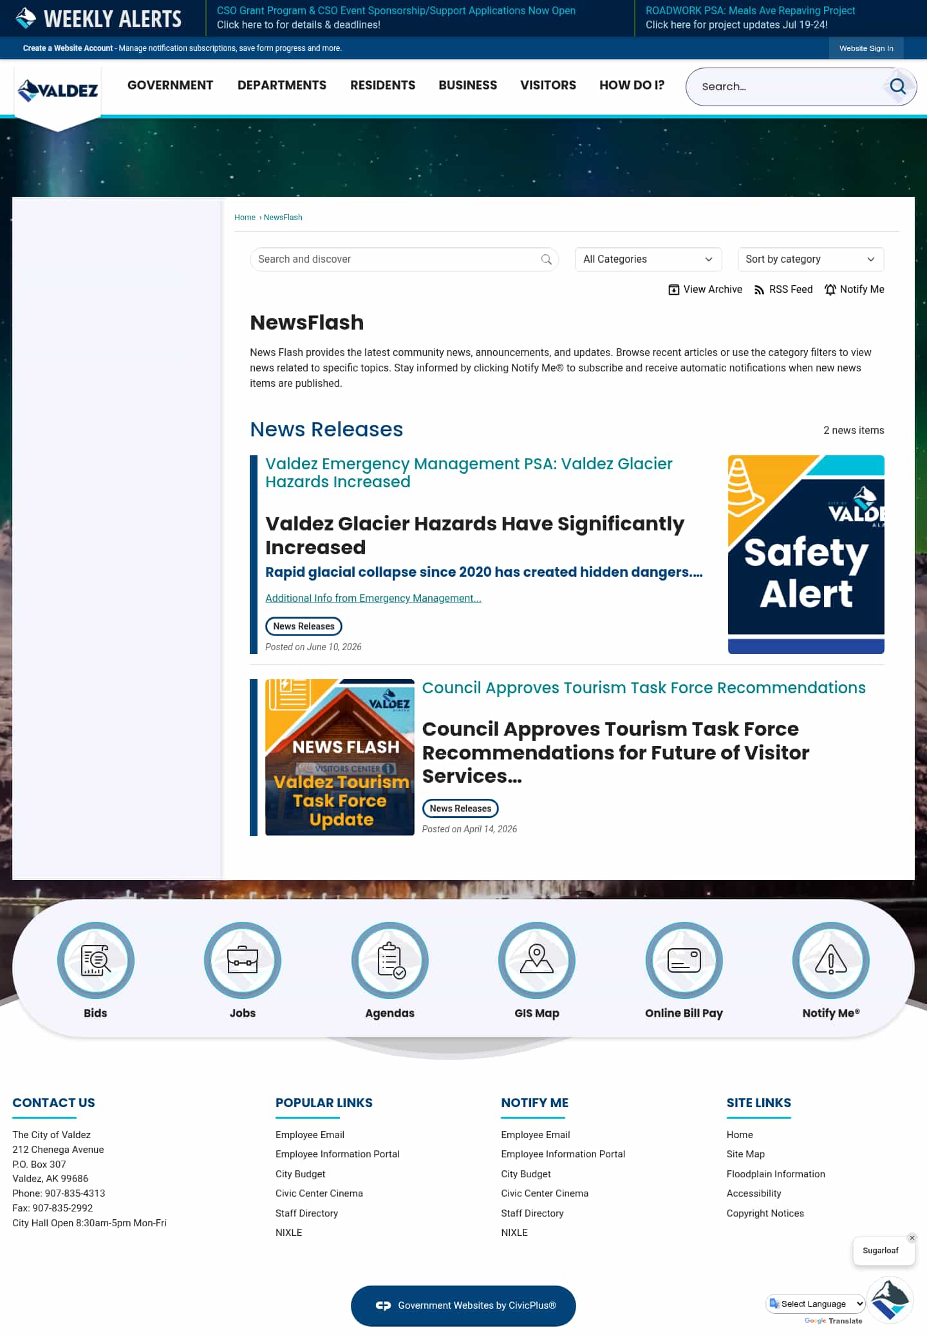Screen dimensions: 927x1337
Task: Open Civic Center Cinema under Popular Links
Action: point(319,1193)
